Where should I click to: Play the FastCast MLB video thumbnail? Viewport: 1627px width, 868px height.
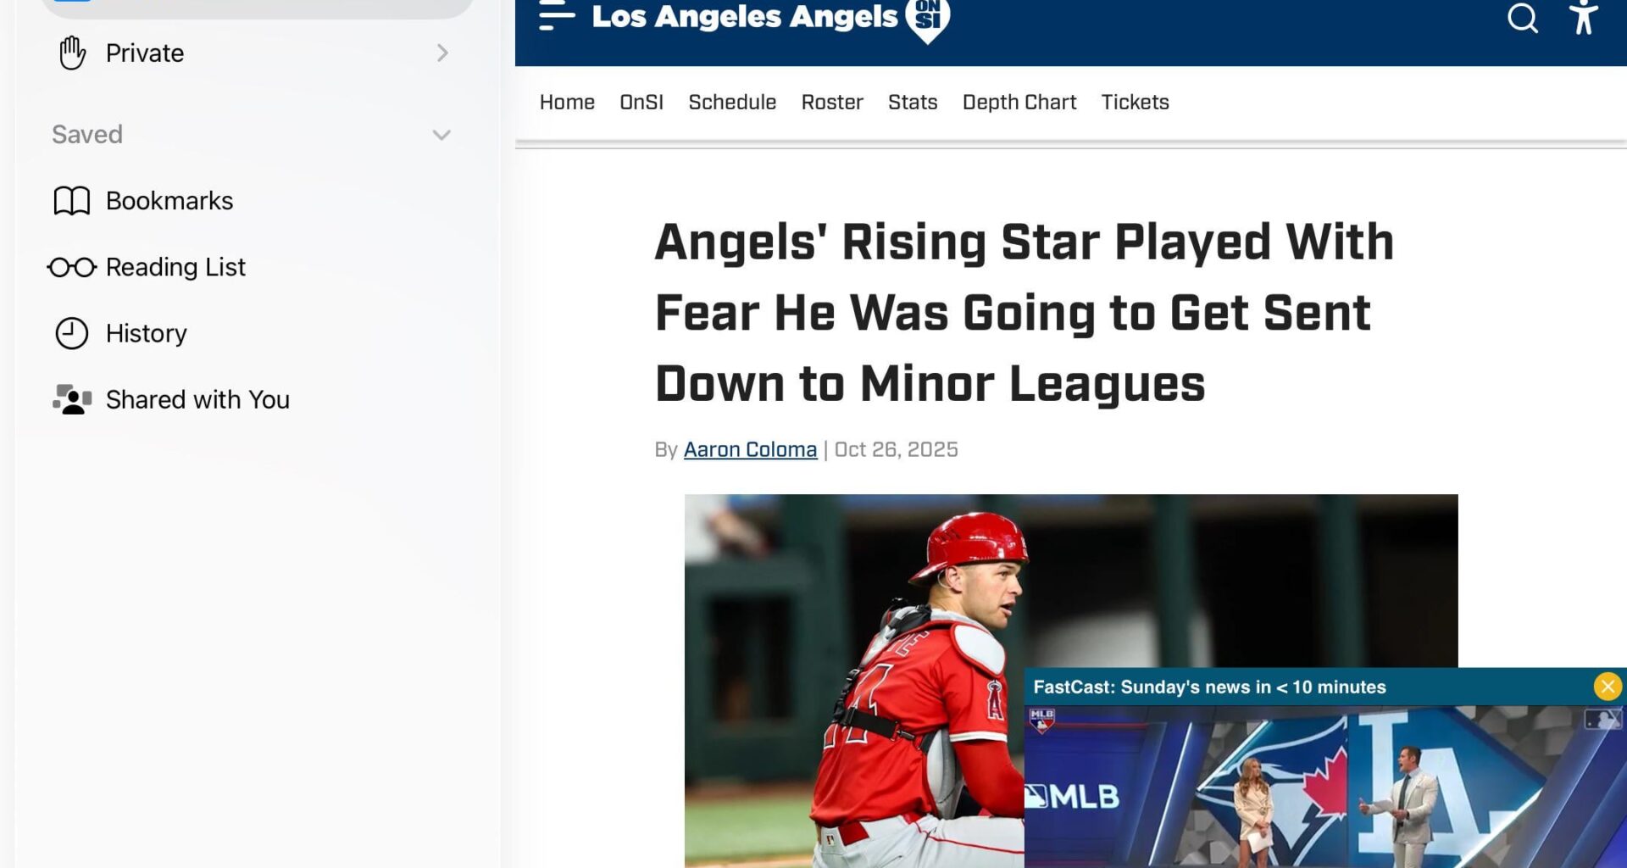1324,786
